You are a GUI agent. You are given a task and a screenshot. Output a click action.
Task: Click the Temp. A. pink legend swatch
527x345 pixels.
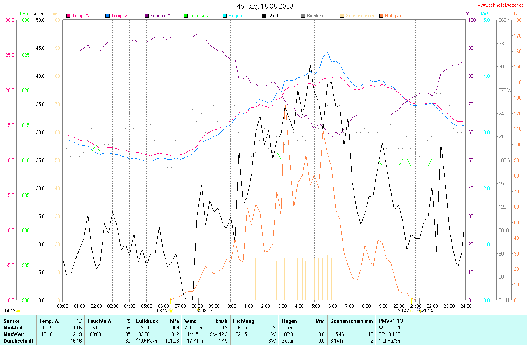point(68,16)
